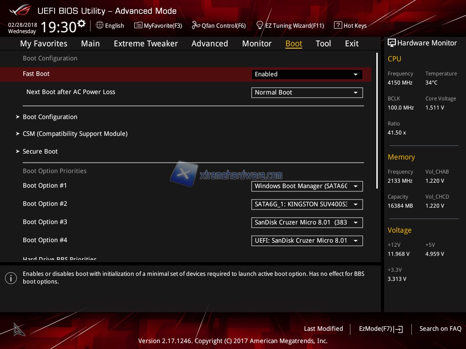Viewport: 466px width, 349px height.
Task: Expand the Secure Boot submenu
Action: [40, 151]
